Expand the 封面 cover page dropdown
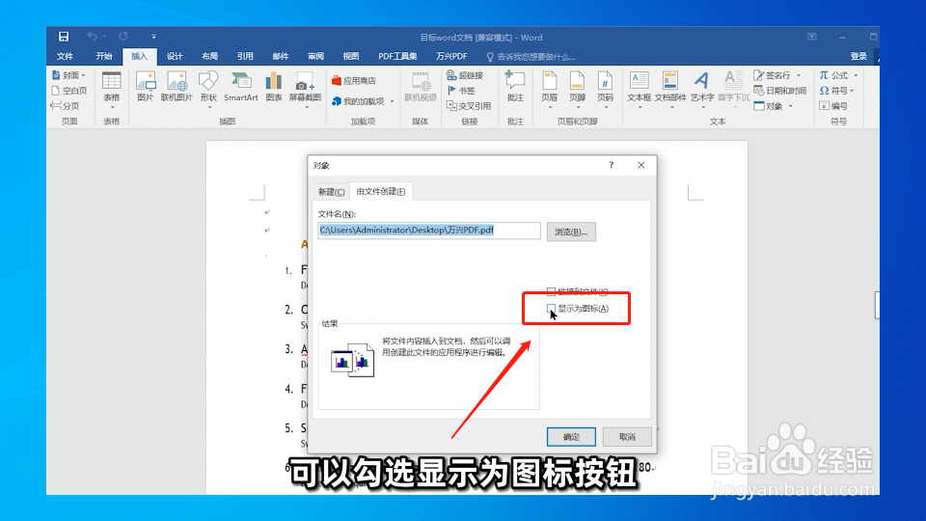926x521 pixels. click(83, 75)
